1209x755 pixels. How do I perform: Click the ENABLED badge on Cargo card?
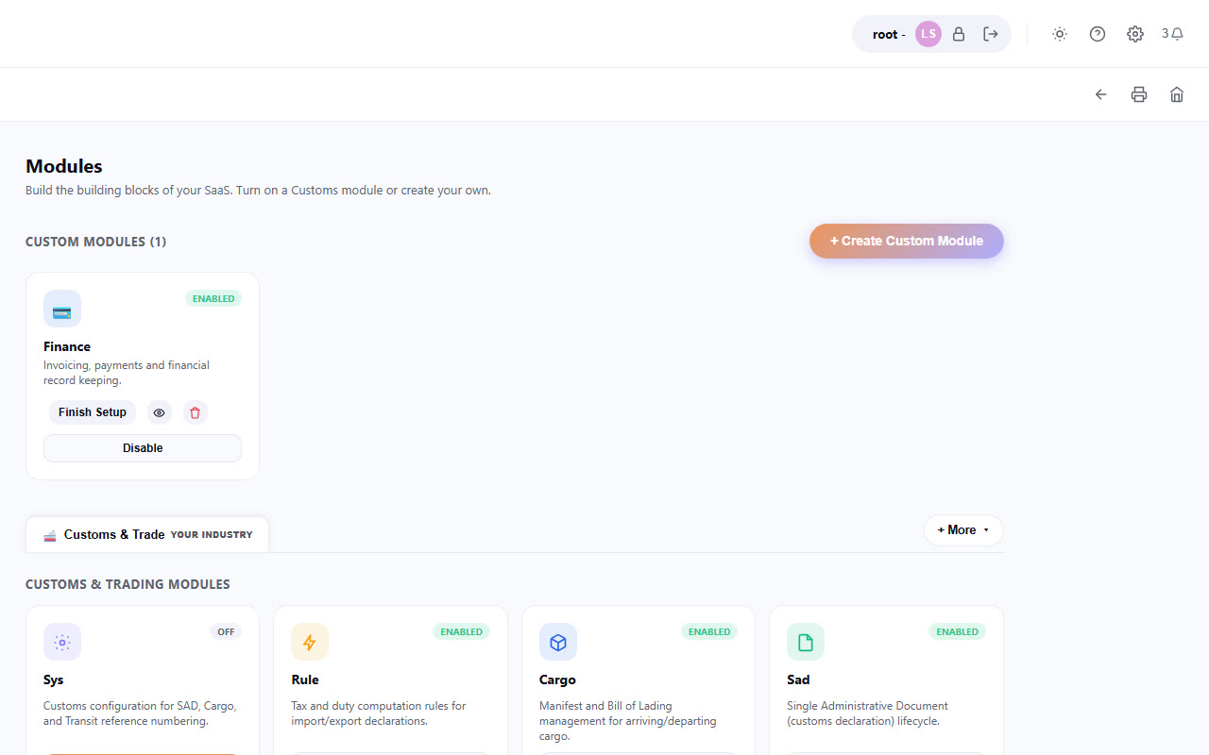click(x=709, y=631)
